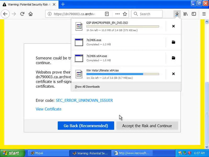Open a new tab with the plus button
Viewport: 209px width, 157px height.
[63, 4]
